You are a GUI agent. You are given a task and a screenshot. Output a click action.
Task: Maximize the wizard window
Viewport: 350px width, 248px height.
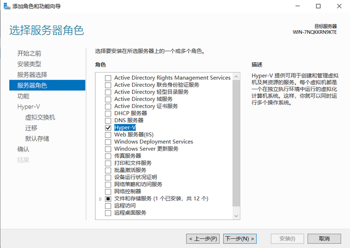click(x=318, y=6)
